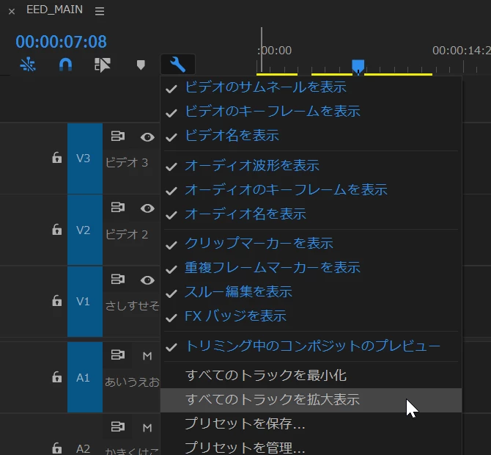
Task: Close the EED_MAIN sequence tab
Action: click(x=12, y=12)
